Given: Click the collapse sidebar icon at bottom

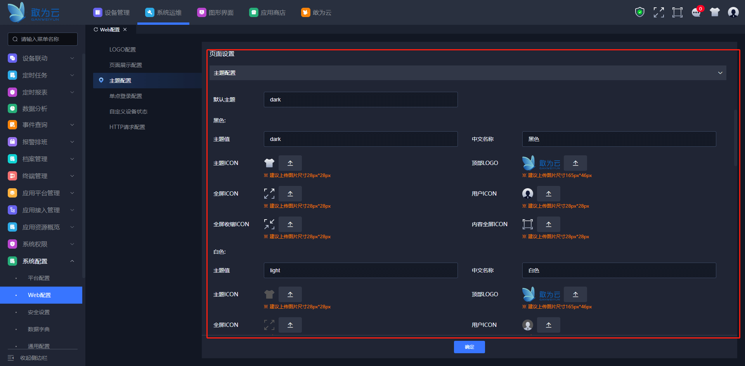Looking at the screenshot, I should pyautogui.click(x=11, y=358).
